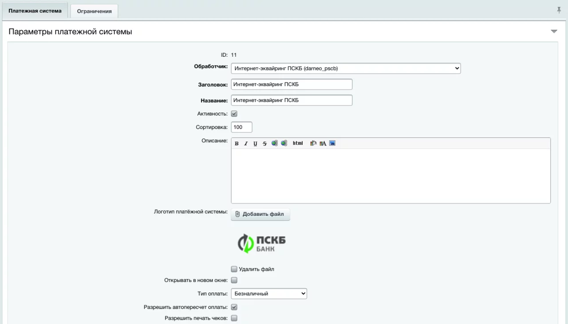
Task: Check the Удалить файл checkbox
Action: coord(234,269)
